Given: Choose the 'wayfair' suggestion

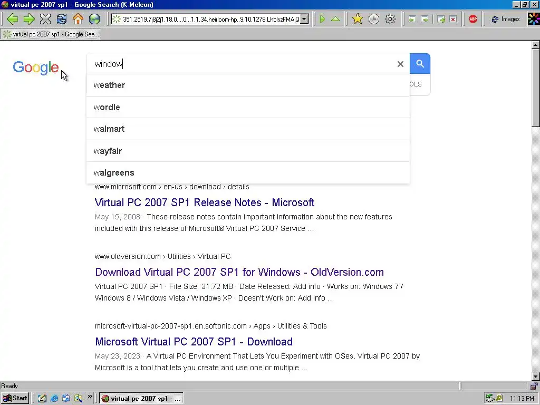Looking at the screenshot, I should [x=248, y=151].
